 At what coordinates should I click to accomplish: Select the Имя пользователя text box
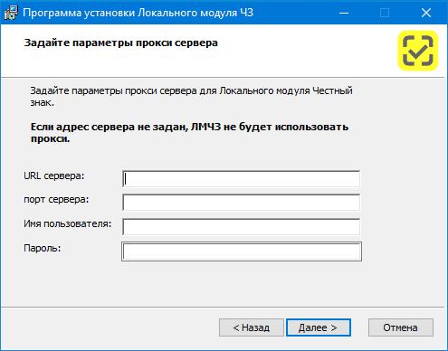click(242, 227)
